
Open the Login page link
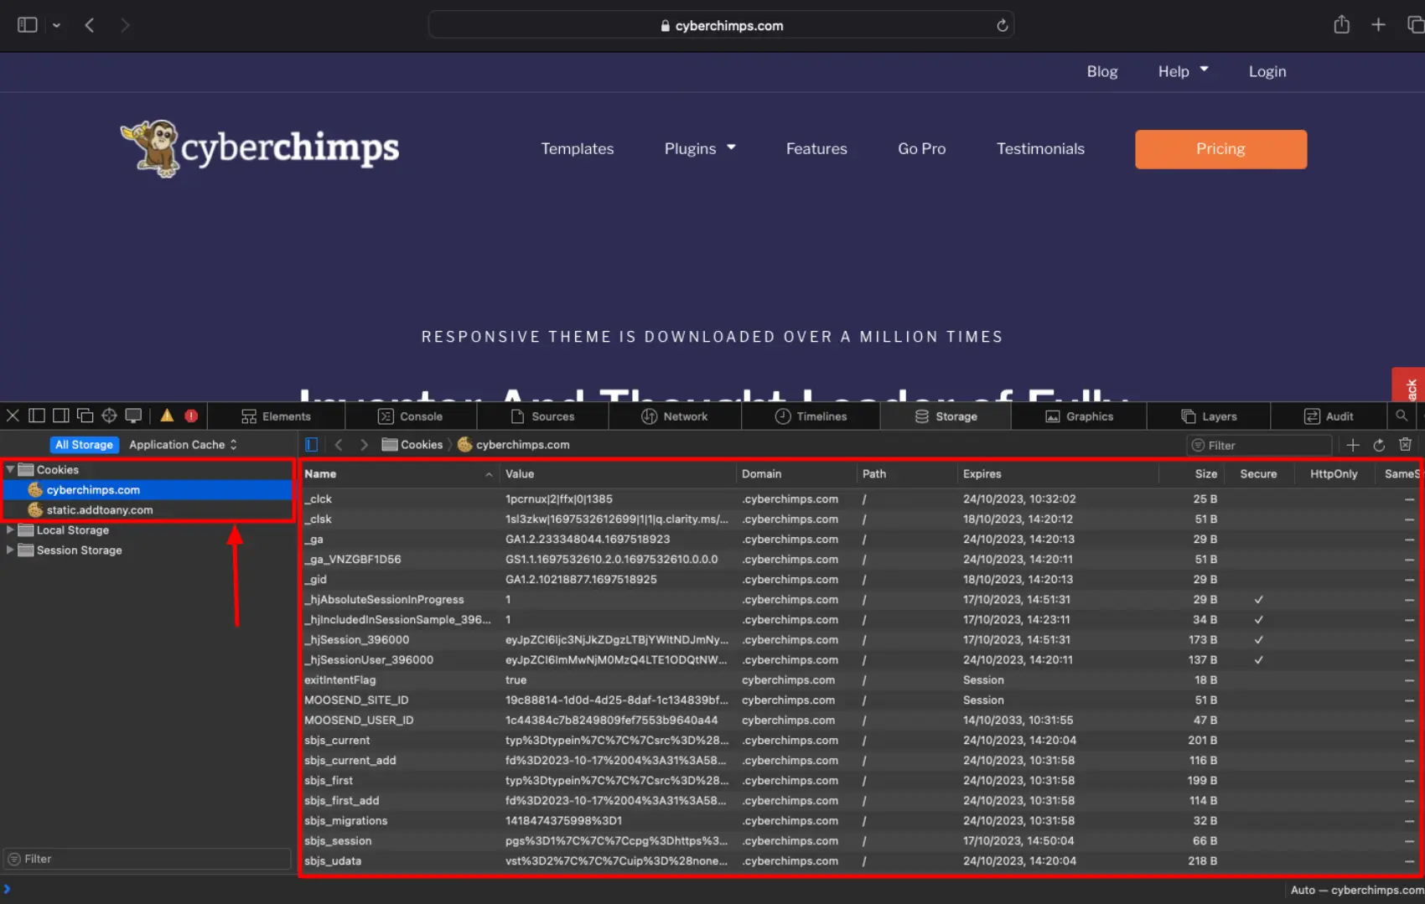coord(1267,71)
